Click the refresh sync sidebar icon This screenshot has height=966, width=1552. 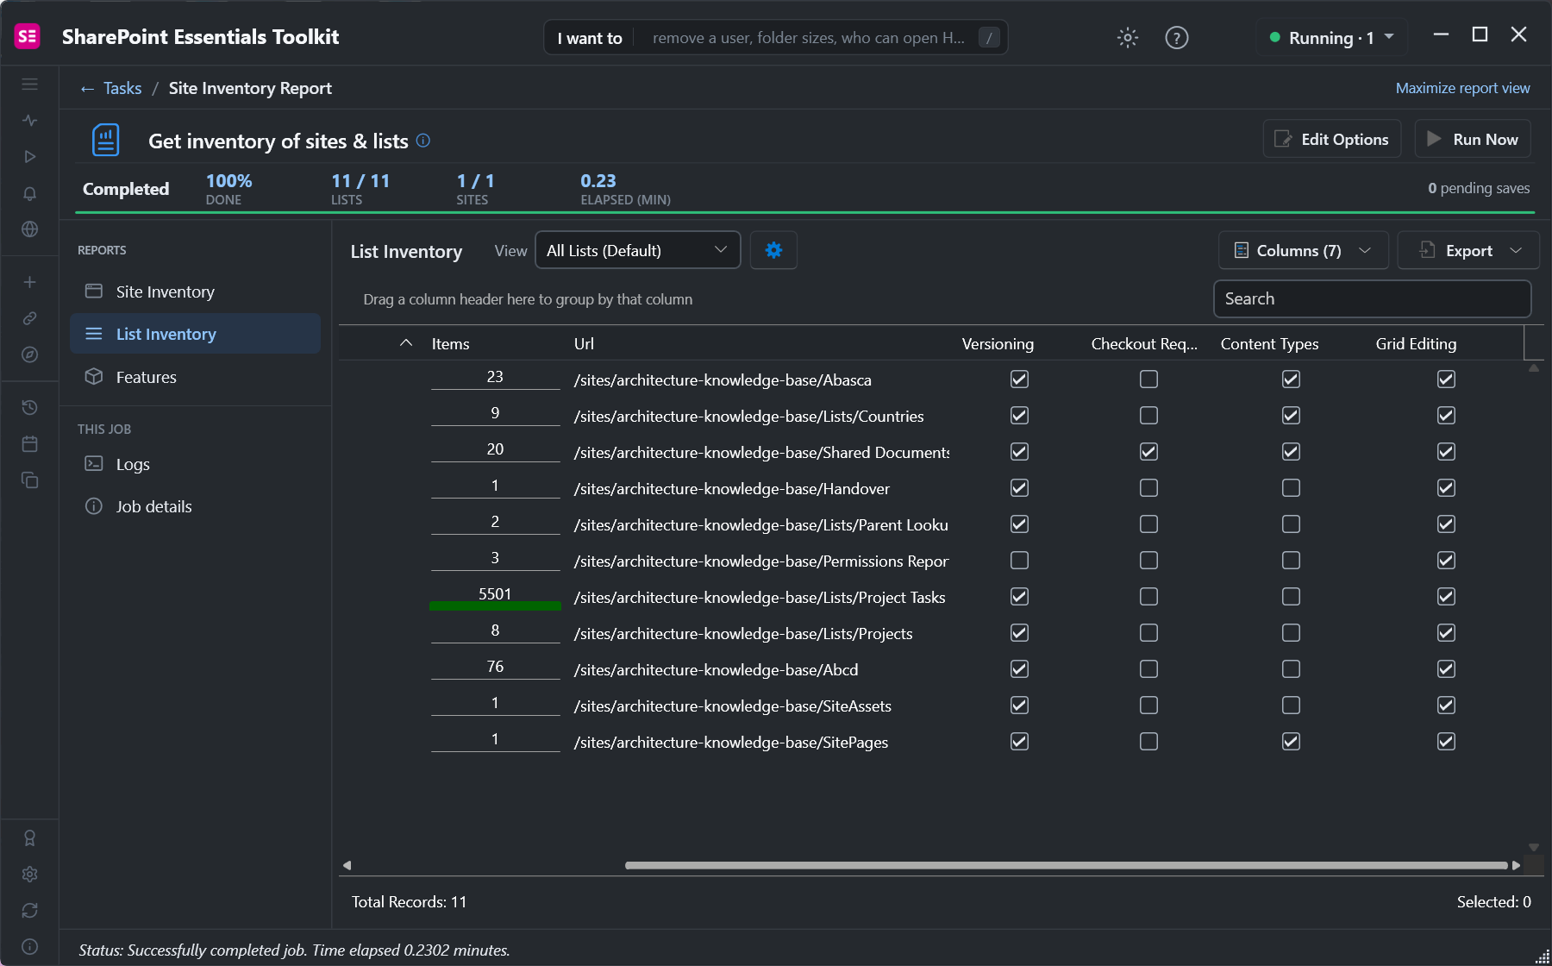click(x=29, y=910)
